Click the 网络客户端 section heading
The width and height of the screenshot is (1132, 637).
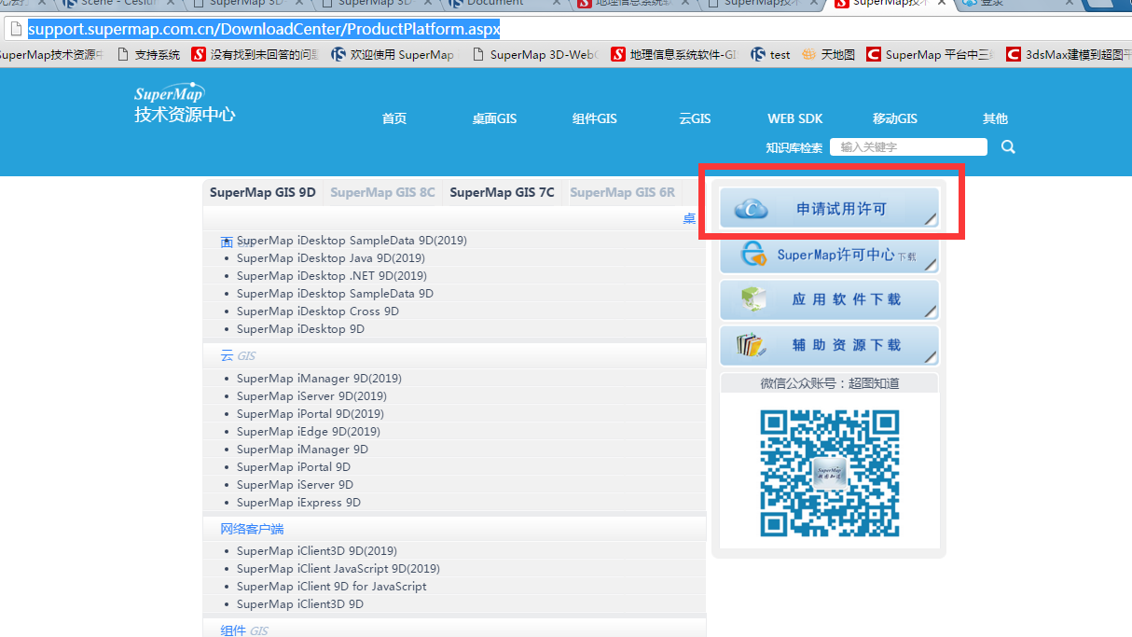[x=251, y=529]
